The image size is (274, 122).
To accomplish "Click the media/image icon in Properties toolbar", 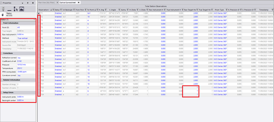I will pyautogui.click(x=22, y=9).
